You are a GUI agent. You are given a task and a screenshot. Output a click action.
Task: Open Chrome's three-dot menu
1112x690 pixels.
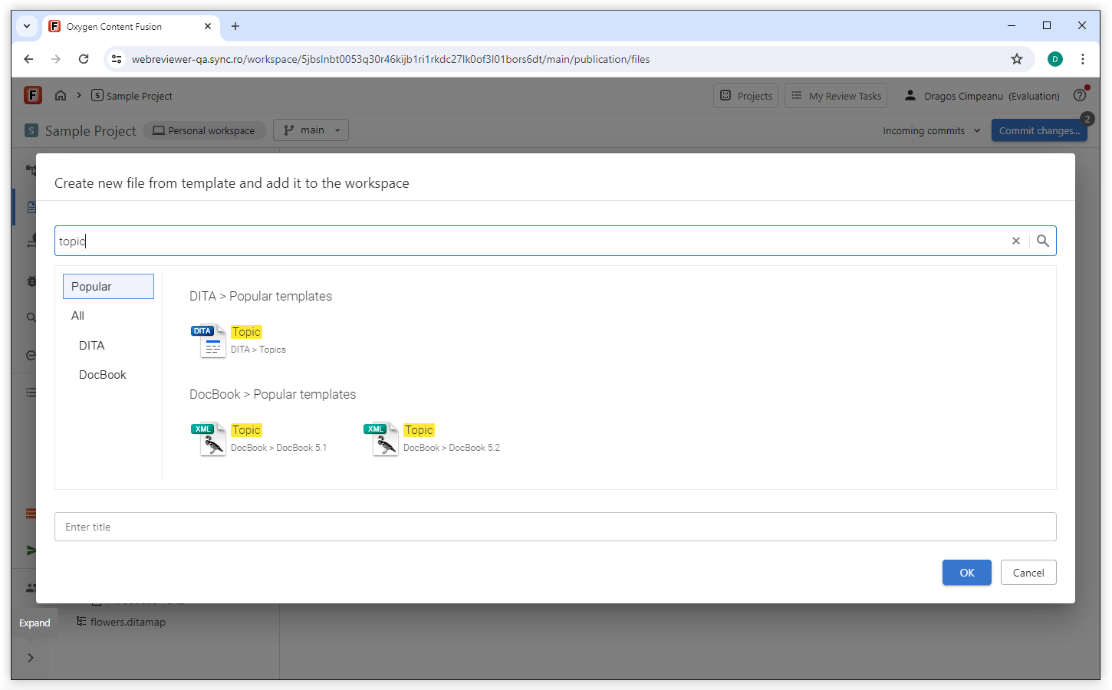[x=1083, y=59]
